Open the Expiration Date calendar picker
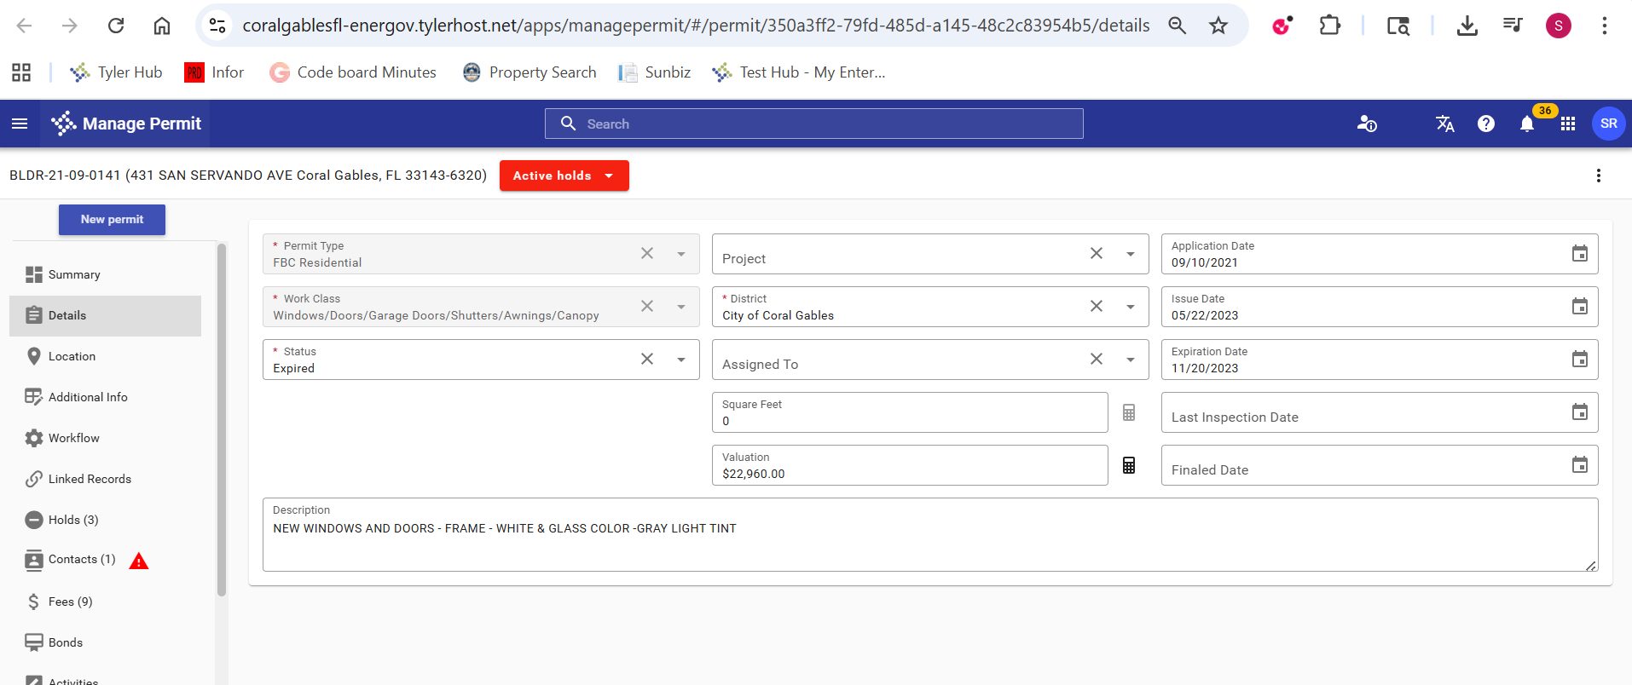The image size is (1632, 685). (1579, 360)
